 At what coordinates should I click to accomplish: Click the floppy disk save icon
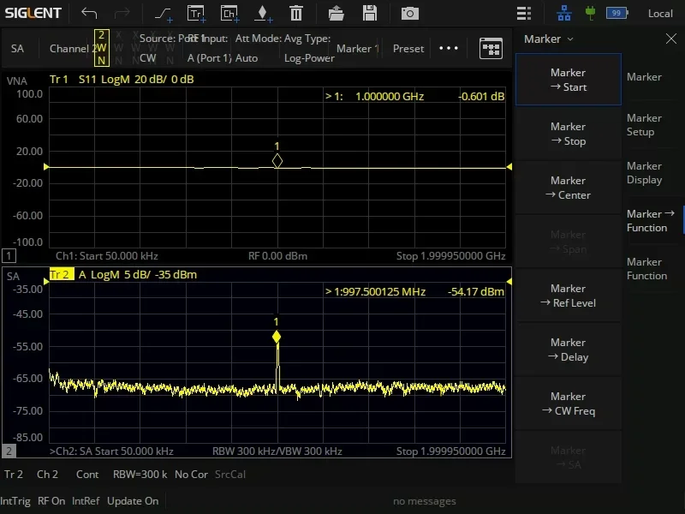[x=370, y=13]
